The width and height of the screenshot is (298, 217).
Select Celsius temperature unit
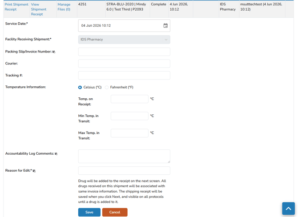click(80, 87)
